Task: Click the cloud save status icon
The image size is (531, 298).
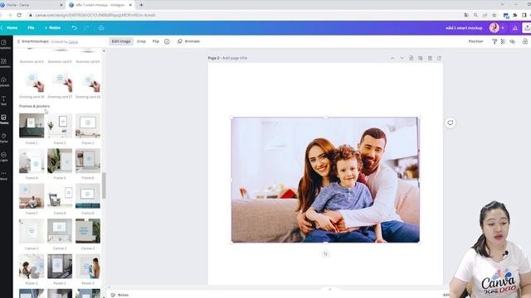Action: tap(101, 27)
